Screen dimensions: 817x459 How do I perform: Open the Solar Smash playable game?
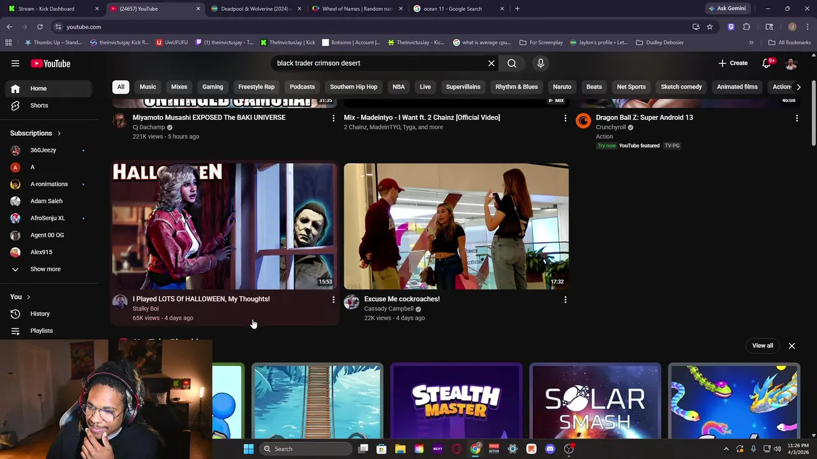click(595, 401)
